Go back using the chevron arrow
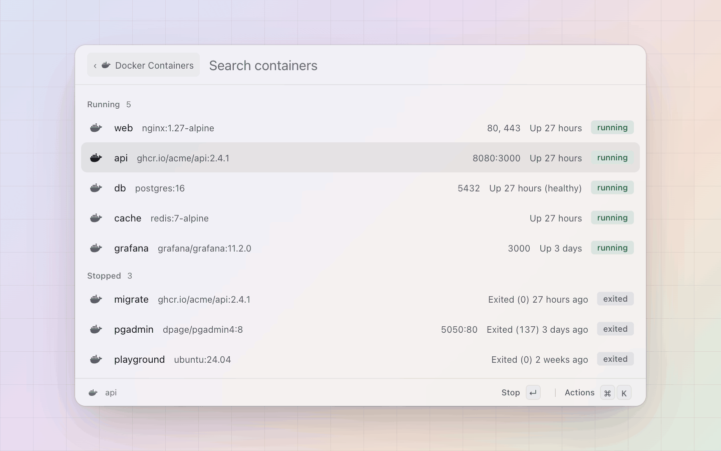Image resolution: width=721 pixels, height=451 pixels. (95, 66)
